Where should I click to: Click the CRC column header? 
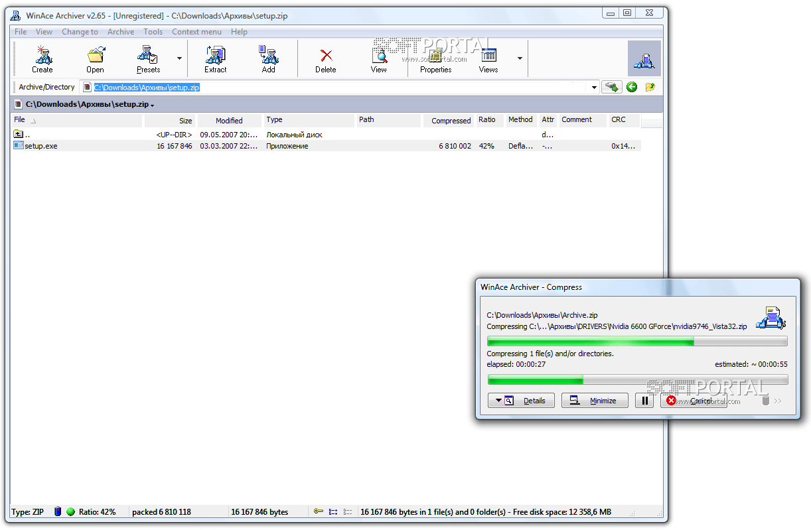[625, 121]
